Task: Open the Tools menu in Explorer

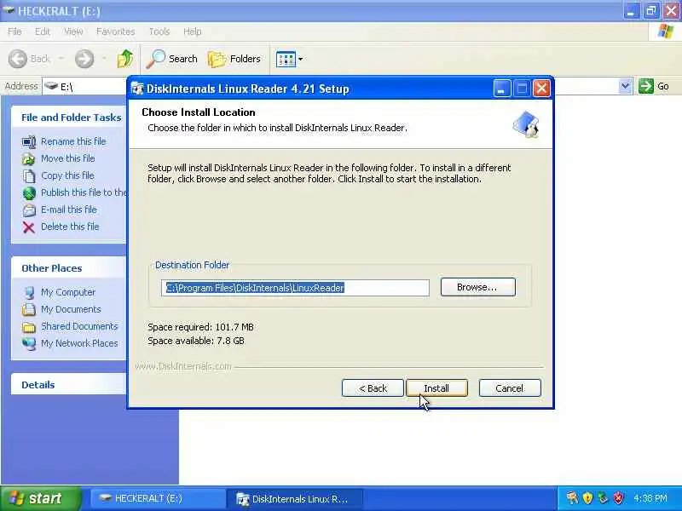Action: point(159,32)
